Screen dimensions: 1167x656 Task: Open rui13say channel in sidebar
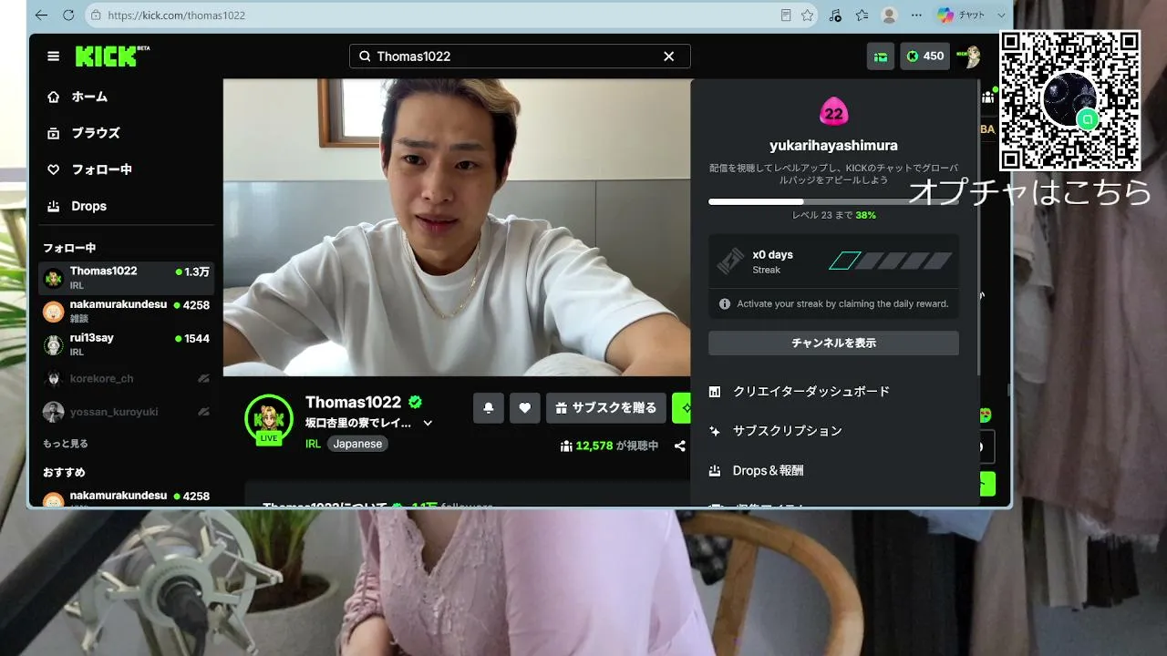[x=127, y=344]
